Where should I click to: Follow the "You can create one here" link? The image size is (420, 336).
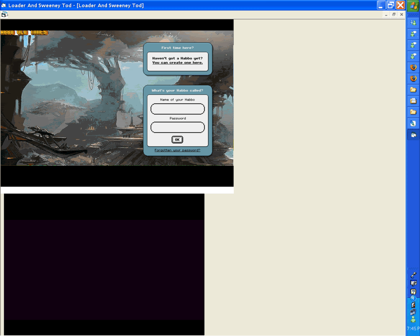click(x=177, y=63)
